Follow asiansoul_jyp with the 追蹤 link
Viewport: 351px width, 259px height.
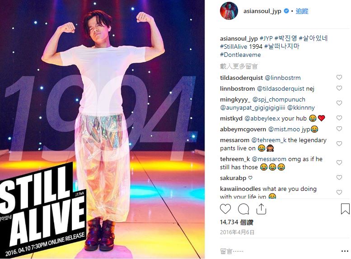tap(302, 11)
